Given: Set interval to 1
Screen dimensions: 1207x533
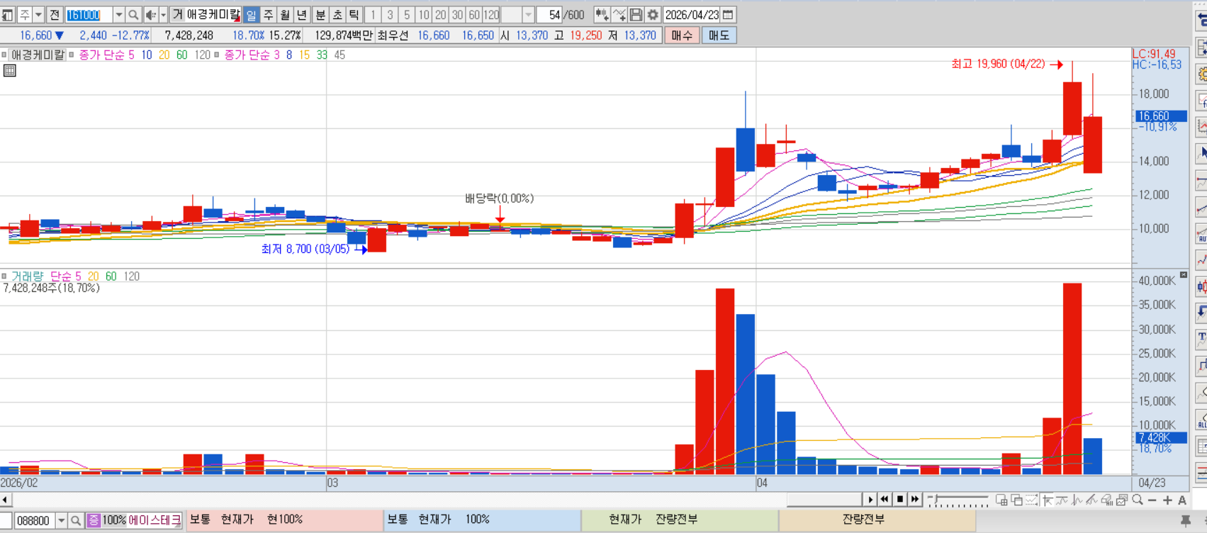Looking at the screenshot, I should [373, 15].
